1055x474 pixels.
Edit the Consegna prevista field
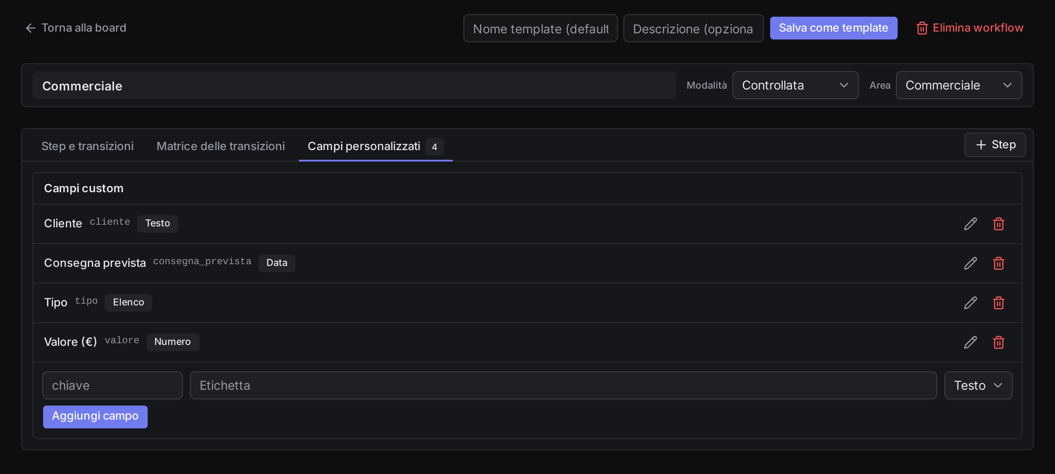coord(971,263)
